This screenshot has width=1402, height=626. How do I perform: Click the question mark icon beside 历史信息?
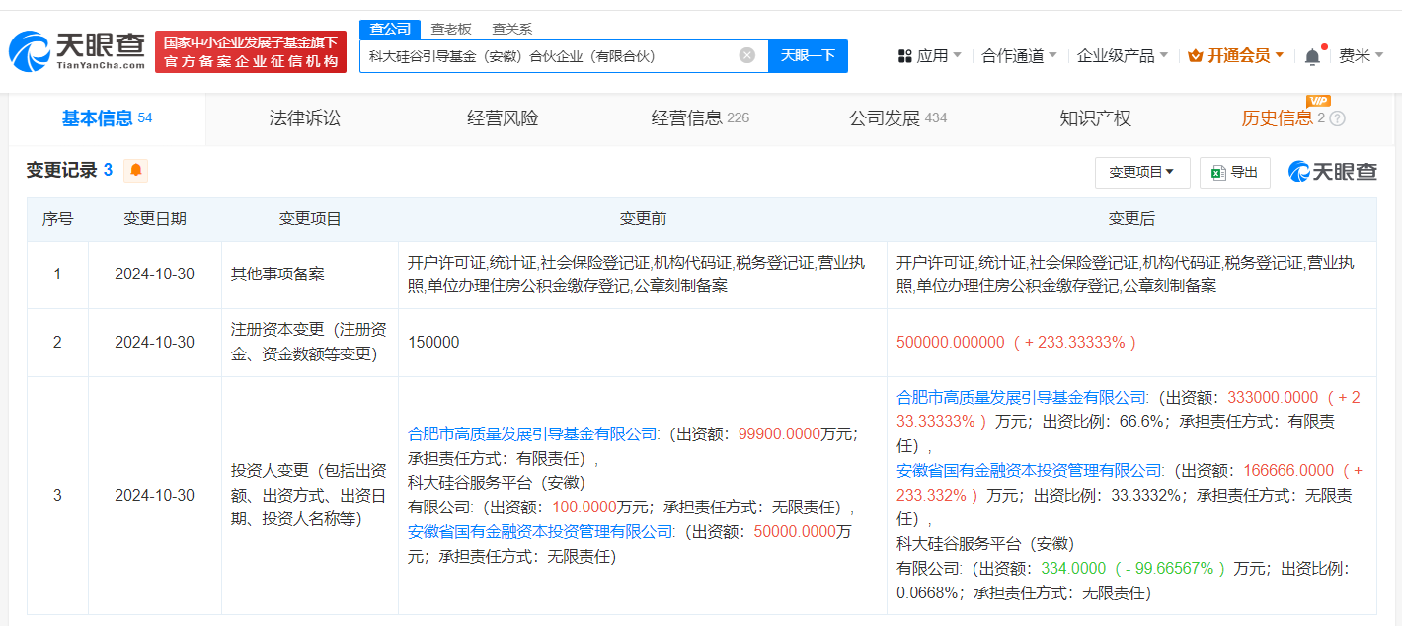1337,118
